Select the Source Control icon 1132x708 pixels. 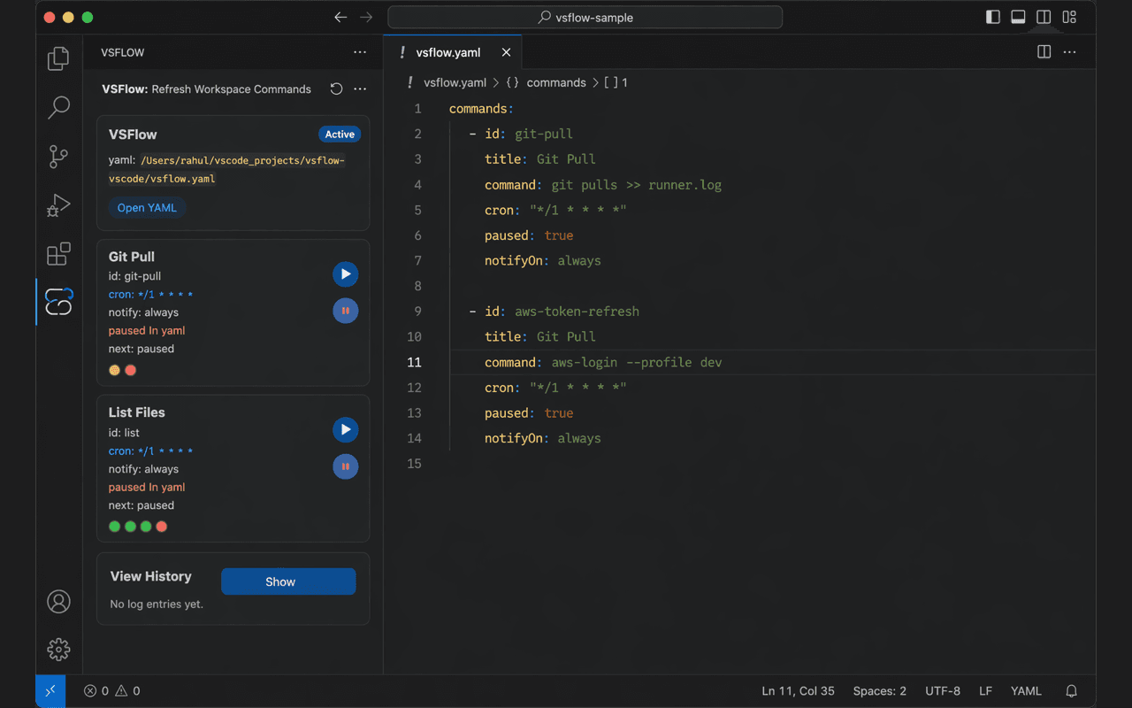coord(58,156)
